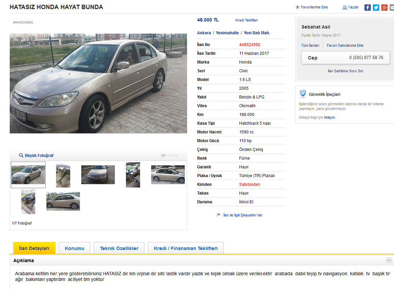Open Kredi / Finansman Teklifleri tab
Image resolution: width=394 pixels, height=289 pixels.
coord(186,248)
